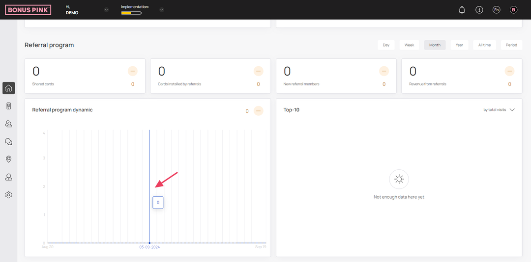Open the Home dashboard sidebar icon
Viewport: 531px width, 262px height.
pos(9,88)
